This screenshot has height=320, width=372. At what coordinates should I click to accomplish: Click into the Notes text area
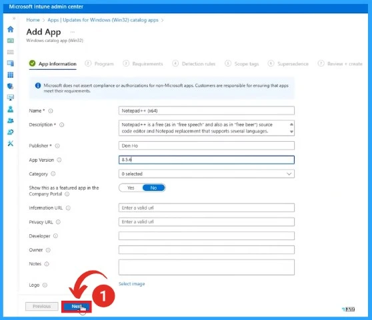coord(207,267)
